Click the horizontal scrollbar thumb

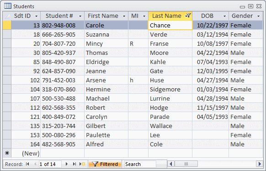[x=186, y=164]
